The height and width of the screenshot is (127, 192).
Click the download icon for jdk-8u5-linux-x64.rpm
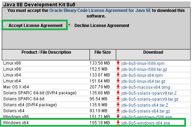[118, 75]
